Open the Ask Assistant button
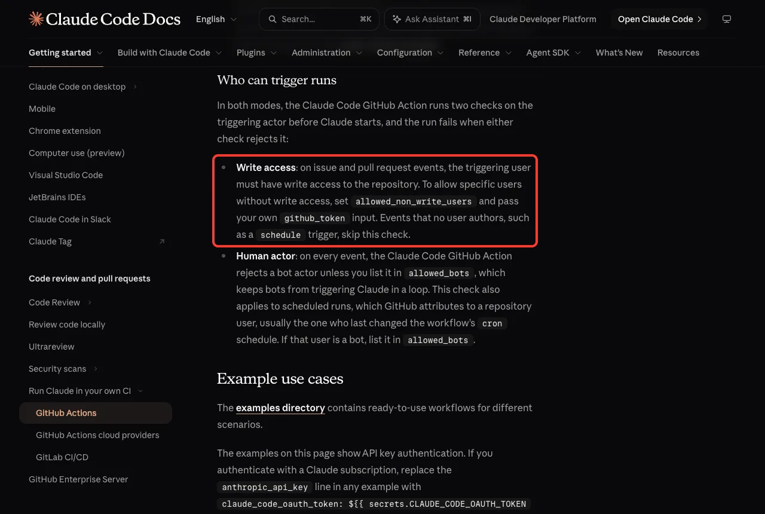Screen dimensions: 765x514 433,19
